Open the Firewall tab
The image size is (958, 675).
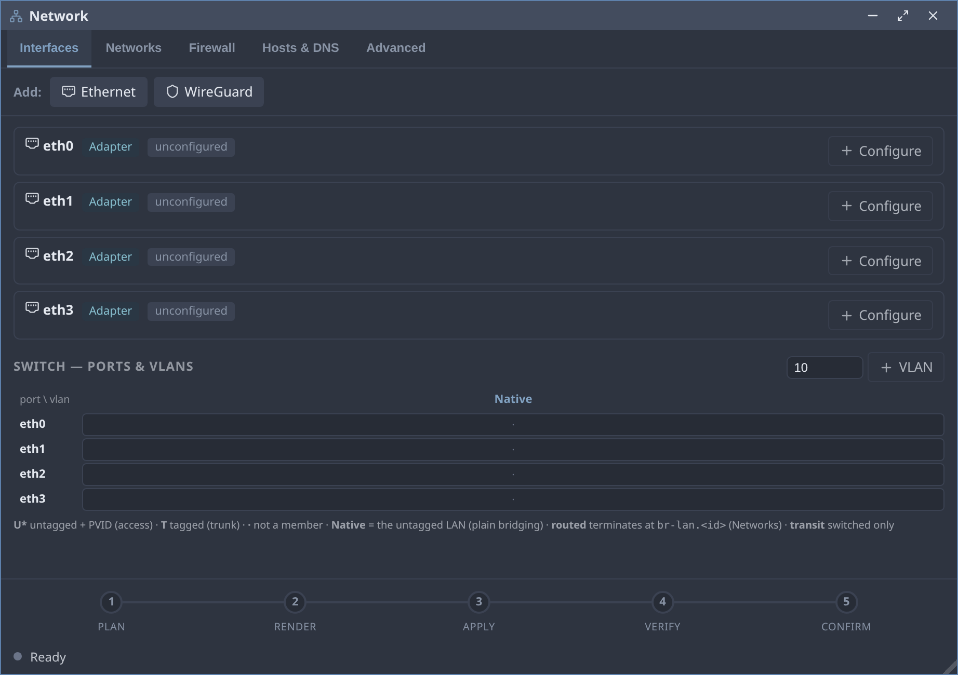pyautogui.click(x=212, y=48)
